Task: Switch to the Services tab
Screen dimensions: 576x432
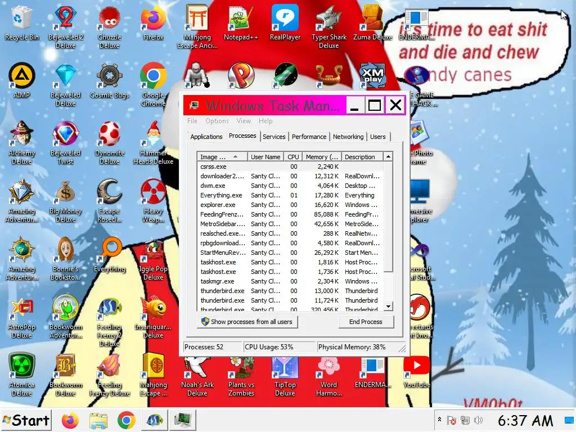Action: [274, 137]
